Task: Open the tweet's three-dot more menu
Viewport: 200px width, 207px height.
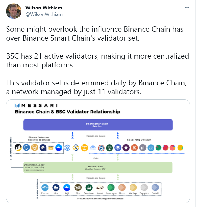Action: [187, 8]
